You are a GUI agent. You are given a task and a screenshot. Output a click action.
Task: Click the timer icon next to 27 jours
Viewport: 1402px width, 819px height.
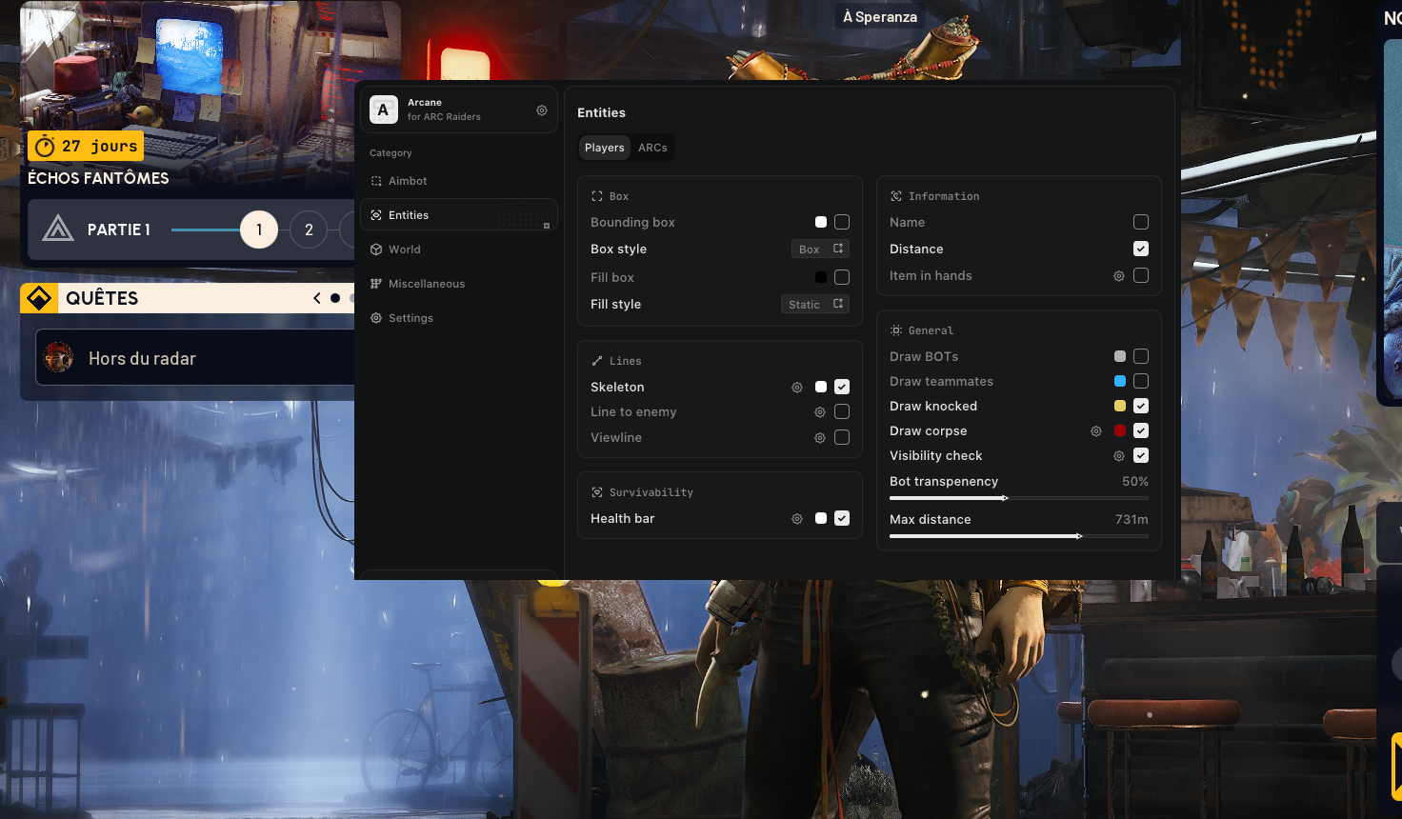[45, 147]
